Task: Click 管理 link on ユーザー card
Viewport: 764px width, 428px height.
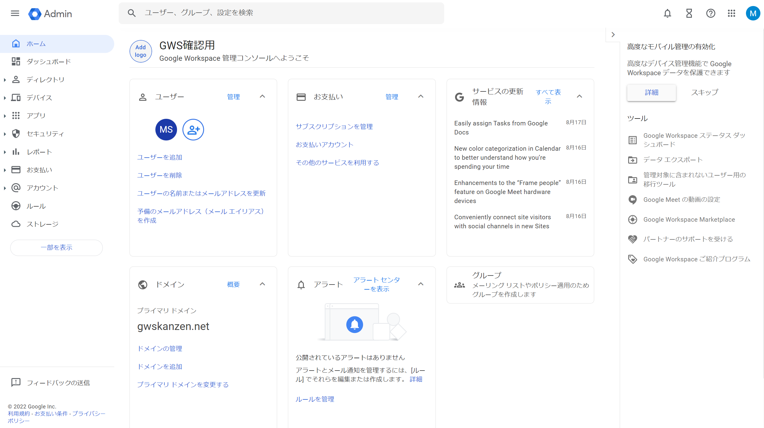Action: [x=233, y=97]
